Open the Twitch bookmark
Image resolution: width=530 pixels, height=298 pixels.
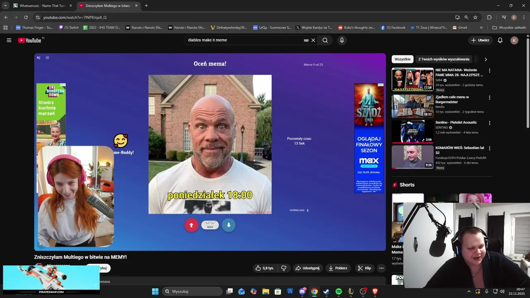click(x=69, y=28)
